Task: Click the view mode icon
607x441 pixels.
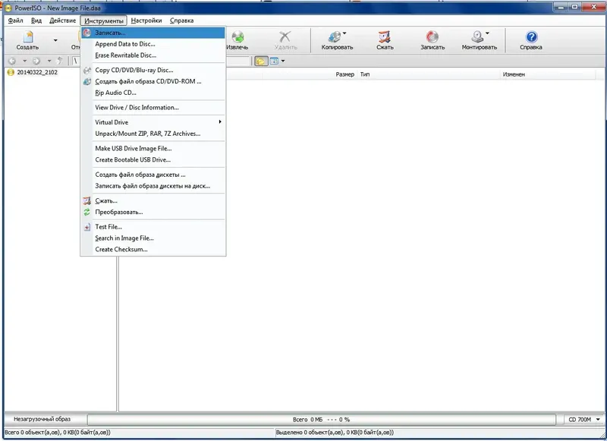Action: coord(274,61)
